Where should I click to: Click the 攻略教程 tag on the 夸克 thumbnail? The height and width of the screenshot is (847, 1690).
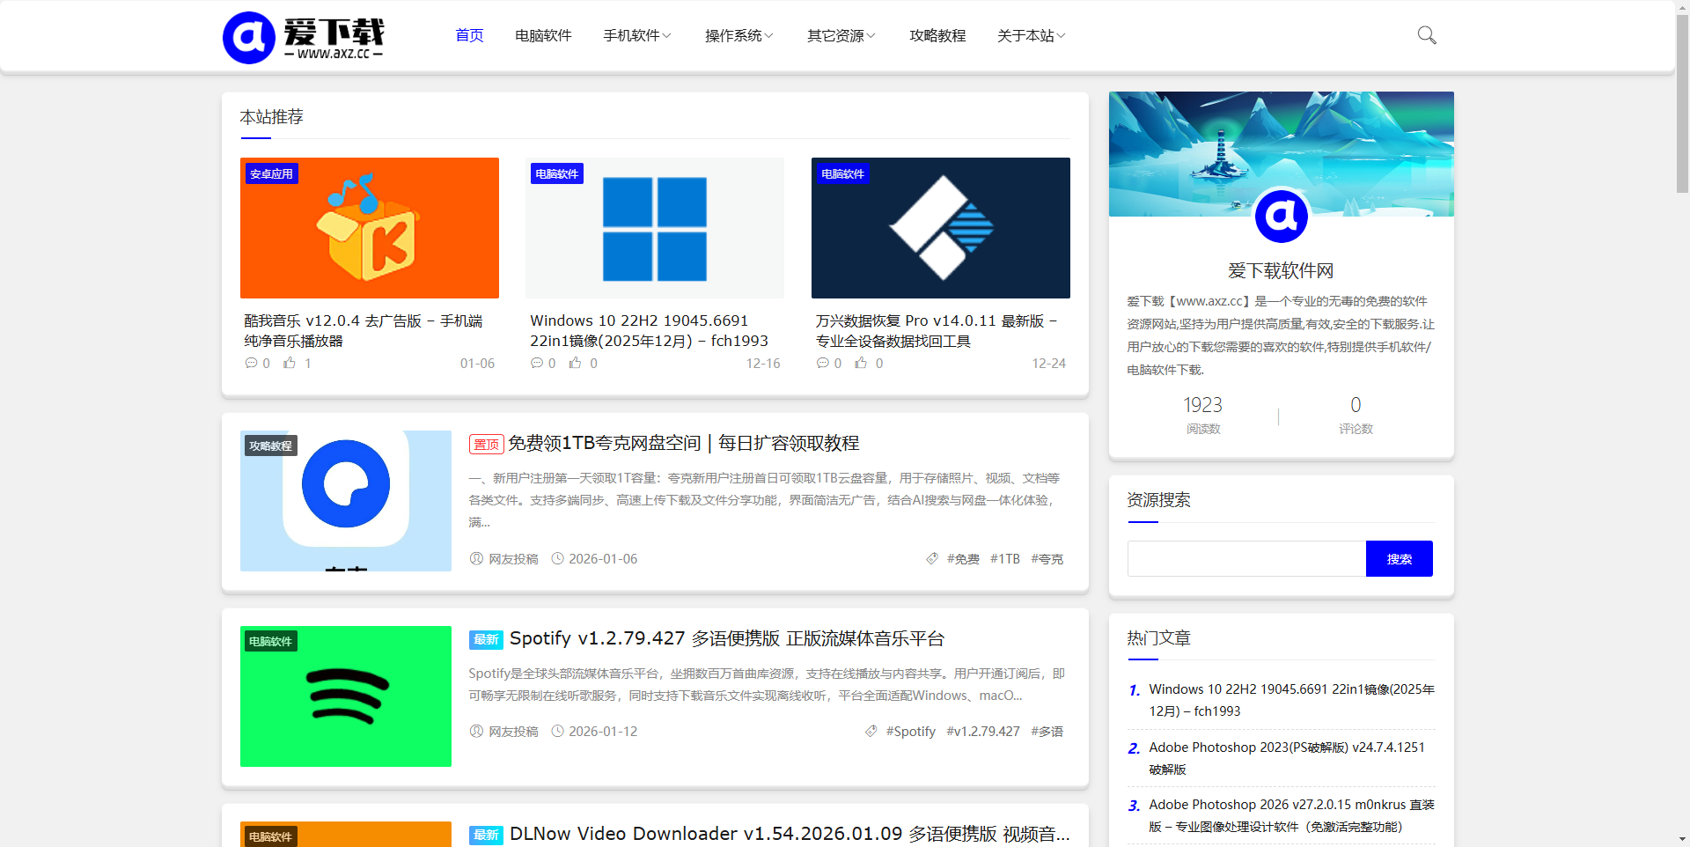tap(270, 446)
